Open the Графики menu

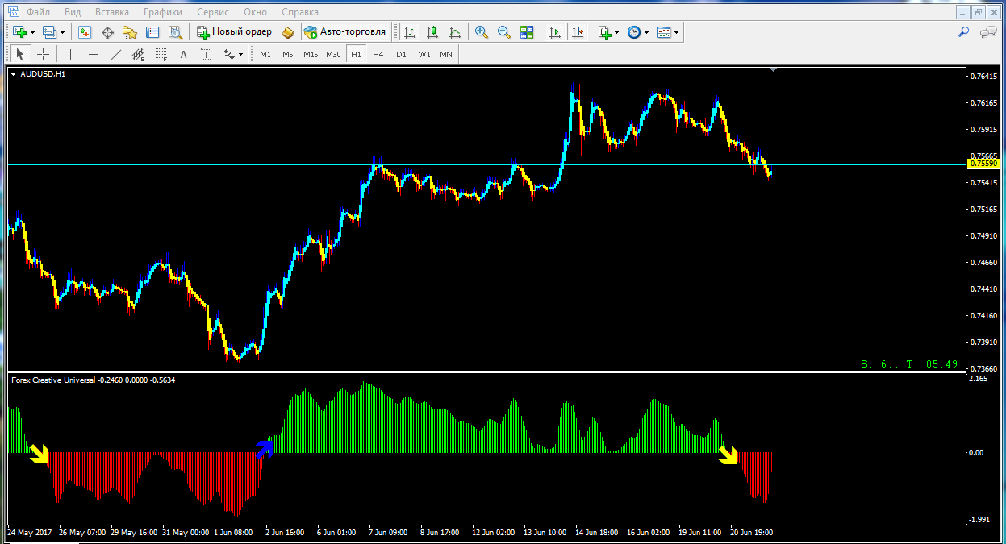click(162, 12)
